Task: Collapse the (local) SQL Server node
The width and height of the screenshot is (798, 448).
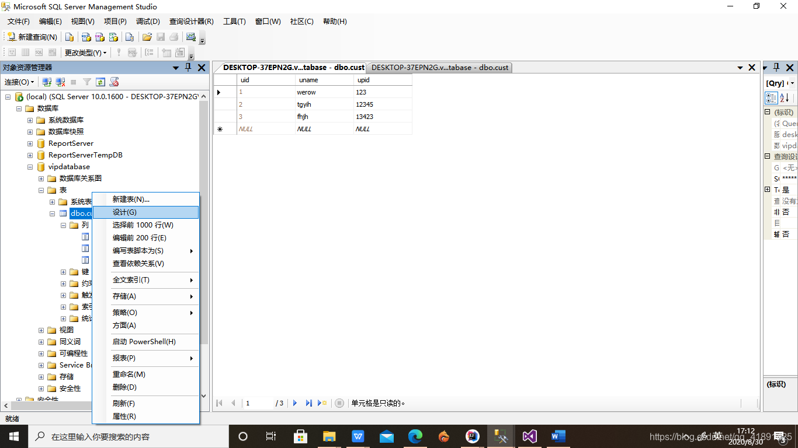Action: (x=8, y=97)
